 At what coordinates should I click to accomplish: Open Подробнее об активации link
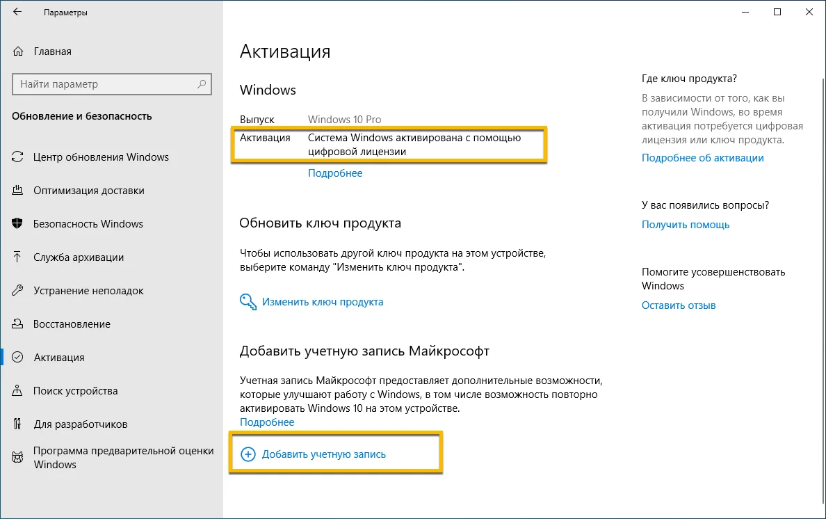coord(702,158)
